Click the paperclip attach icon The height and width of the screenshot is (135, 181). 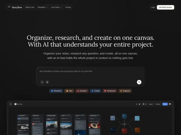tap(47, 82)
